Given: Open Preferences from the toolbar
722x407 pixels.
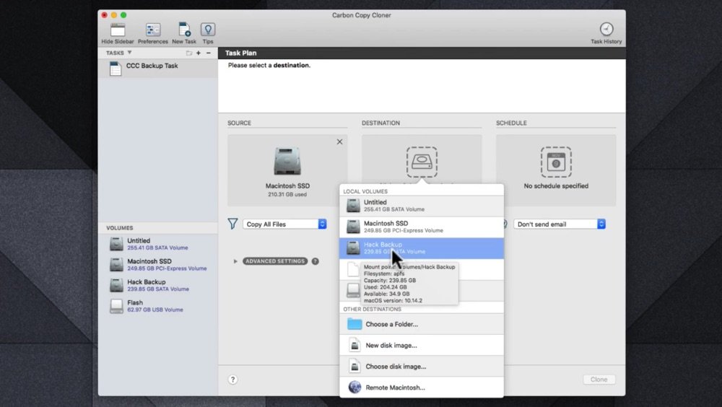Looking at the screenshot, I should [153, 30].
